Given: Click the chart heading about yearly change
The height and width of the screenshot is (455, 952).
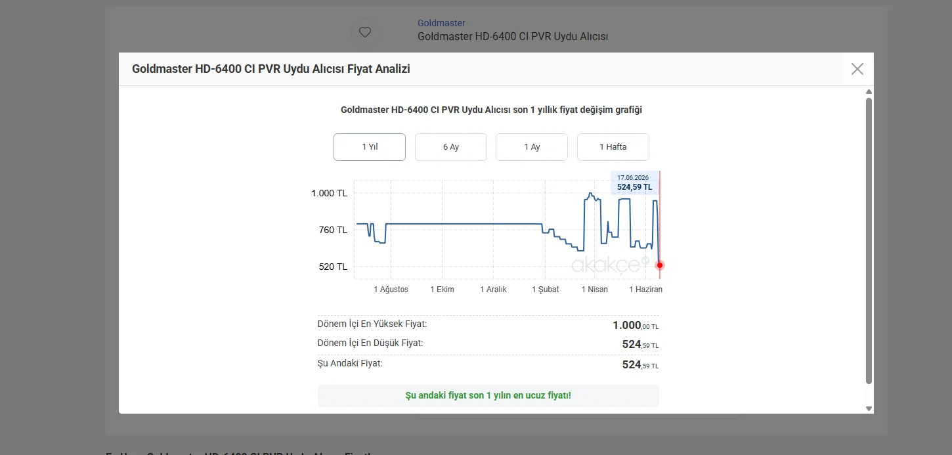Looking at the screenshot, I should [491, 110].
